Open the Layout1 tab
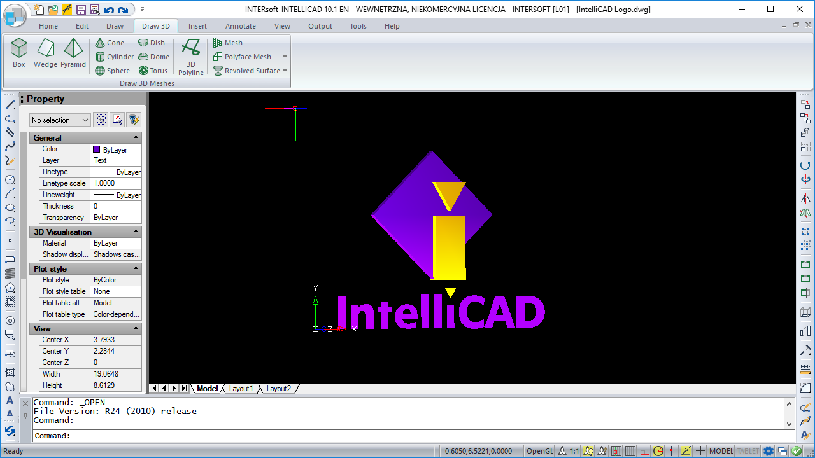 click(x=241, y=389)
